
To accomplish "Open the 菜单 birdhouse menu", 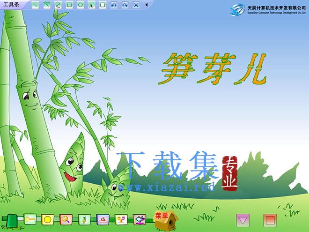I will 166,220.
